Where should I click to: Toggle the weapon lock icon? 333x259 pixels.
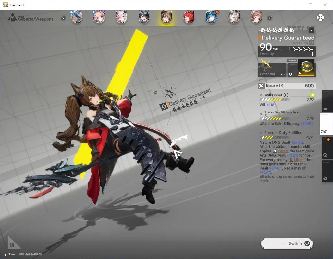click(x=311, y=30)
